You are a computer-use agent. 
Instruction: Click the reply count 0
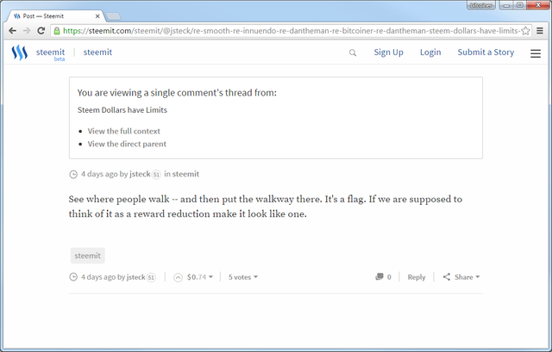pyautogui.click(x=389, y=277)
